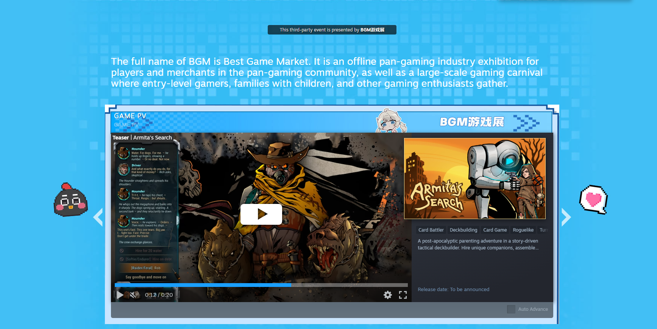Enter fullscreen mode for the video

(403, 295)
